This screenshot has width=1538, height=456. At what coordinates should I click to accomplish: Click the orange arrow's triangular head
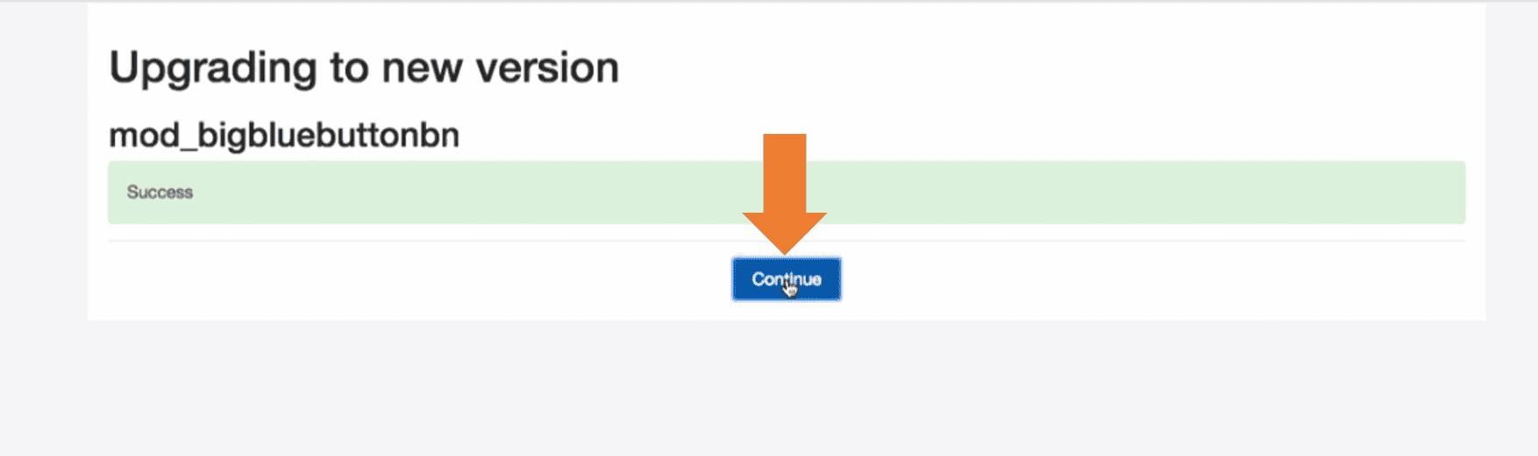(x=785, y=233)
